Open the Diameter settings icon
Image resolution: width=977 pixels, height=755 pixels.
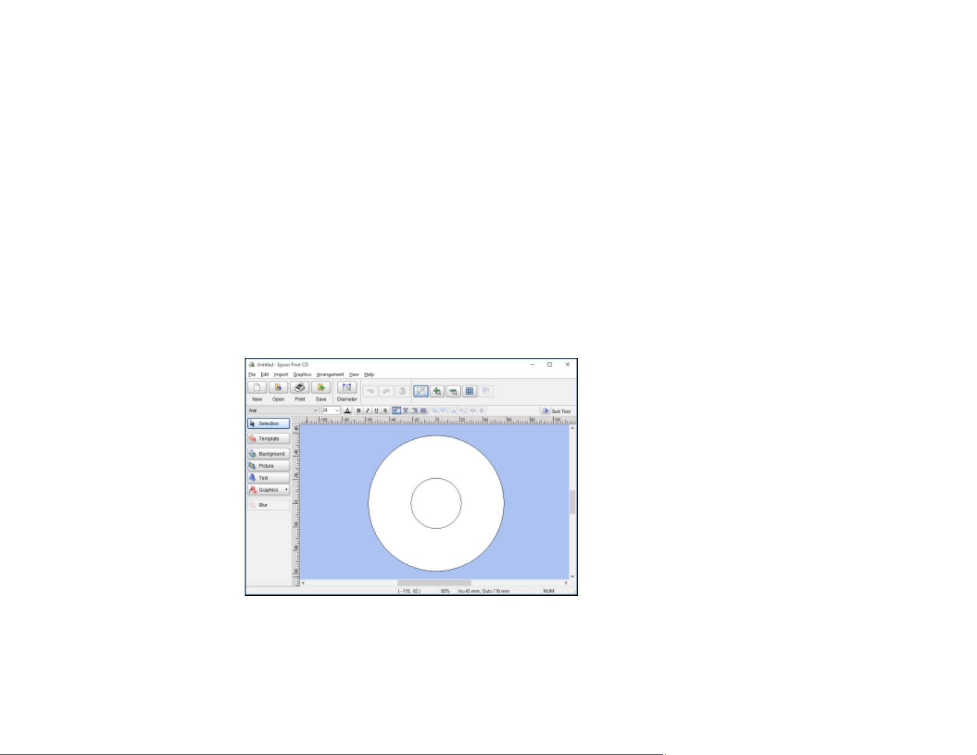(x=347, y=387)
